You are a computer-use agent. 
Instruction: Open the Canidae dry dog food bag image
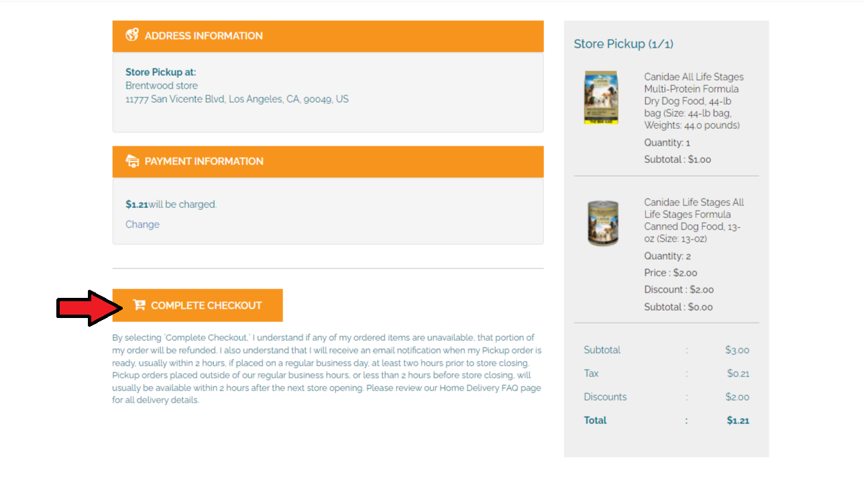(601, 98)
